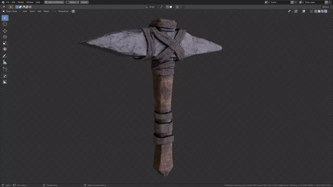Switch to Solid viewport shading

[x=319, y=11]
